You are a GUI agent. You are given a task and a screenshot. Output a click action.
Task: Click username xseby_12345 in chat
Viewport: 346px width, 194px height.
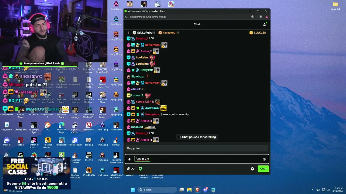point(145,102)
